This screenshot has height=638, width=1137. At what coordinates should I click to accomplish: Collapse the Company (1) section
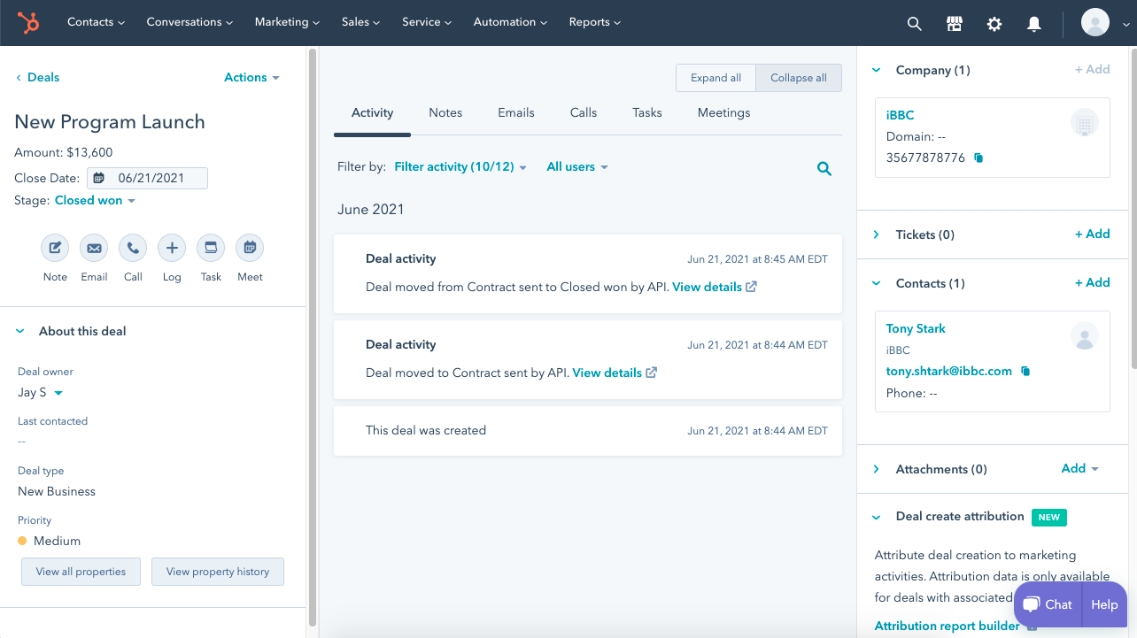click(877, 70)
